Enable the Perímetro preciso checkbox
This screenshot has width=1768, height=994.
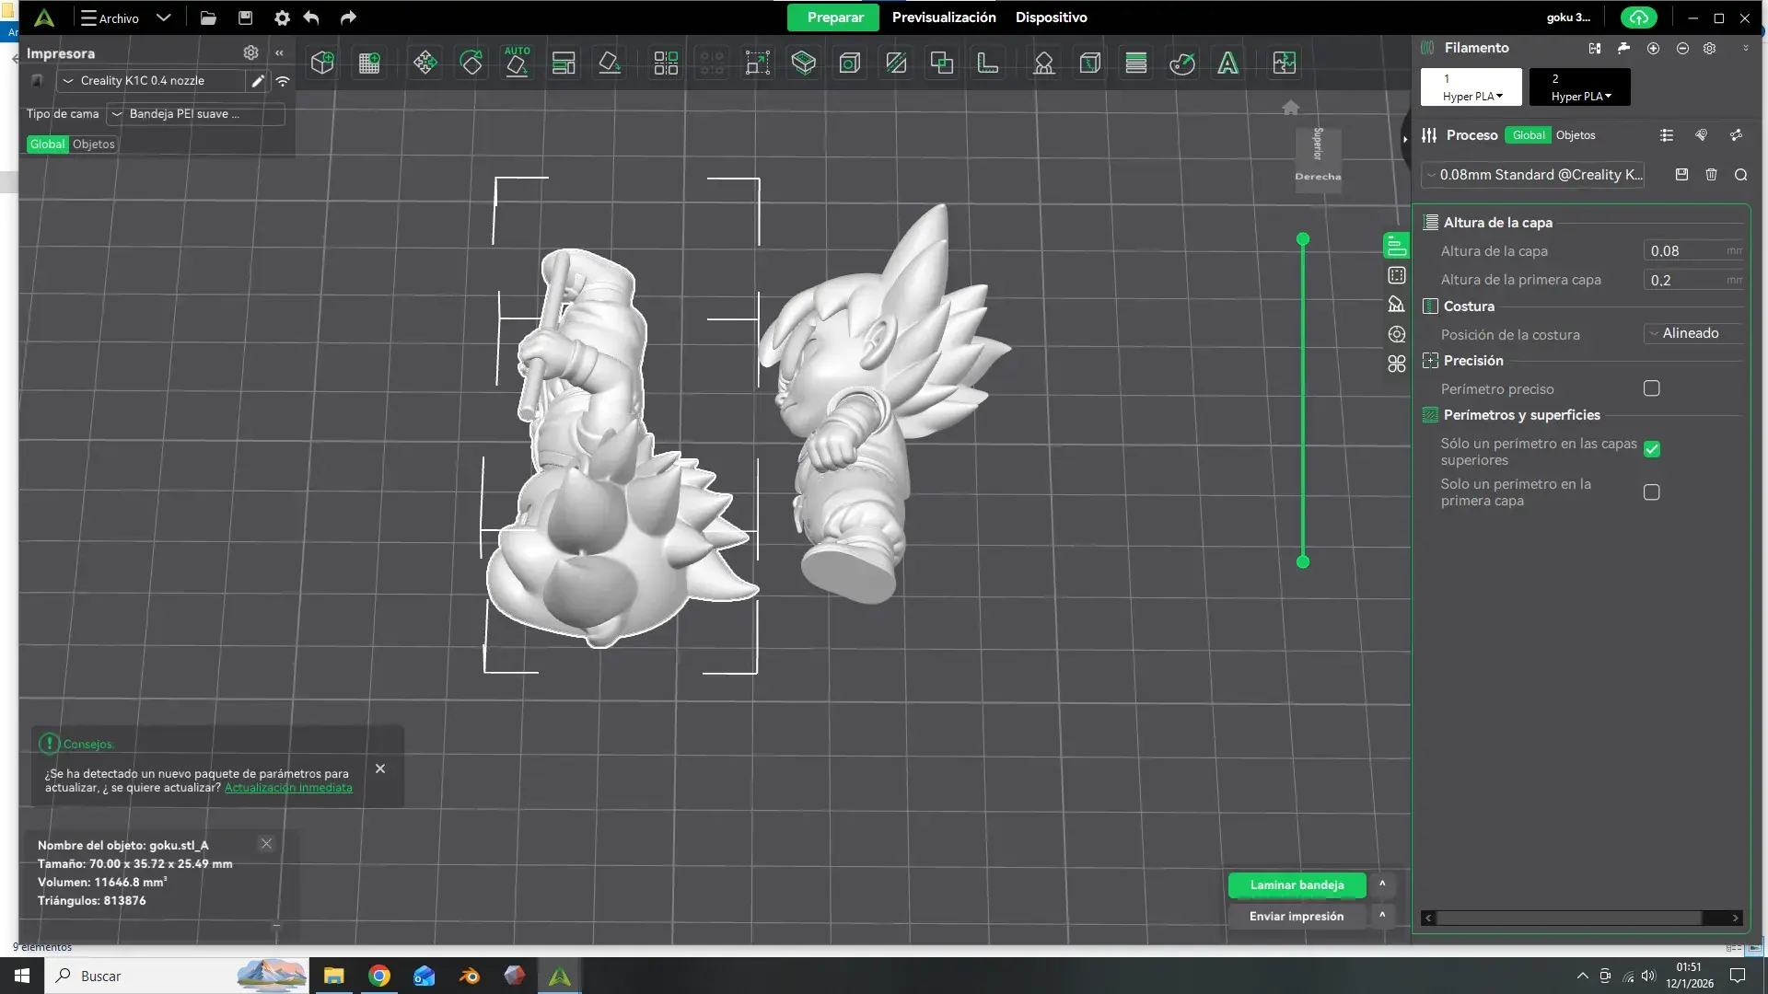click(1652, 388)
